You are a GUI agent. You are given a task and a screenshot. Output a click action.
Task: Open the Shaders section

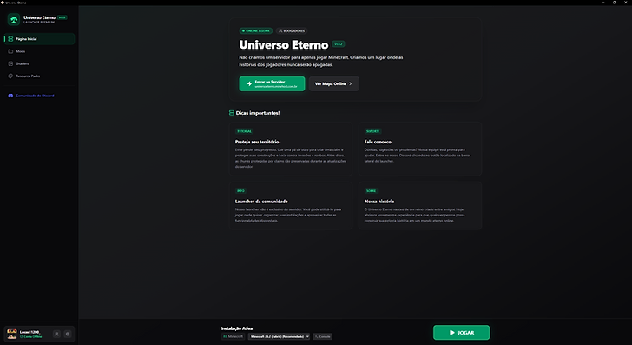40,63
